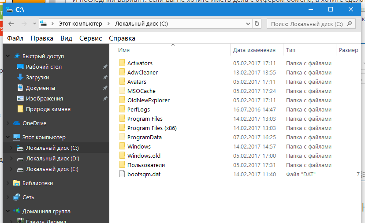Open chevron after Этот компьютер breadcrumb
365x223 pixels.
pos(108,24)
